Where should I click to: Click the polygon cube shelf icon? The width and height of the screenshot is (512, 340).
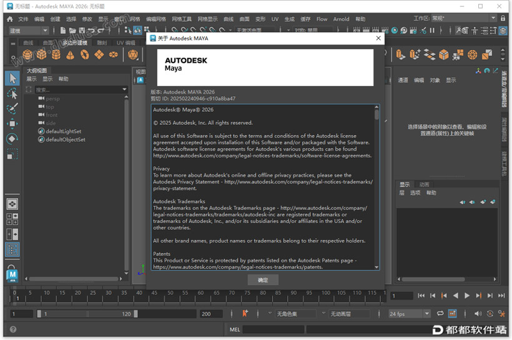(42, 54)
